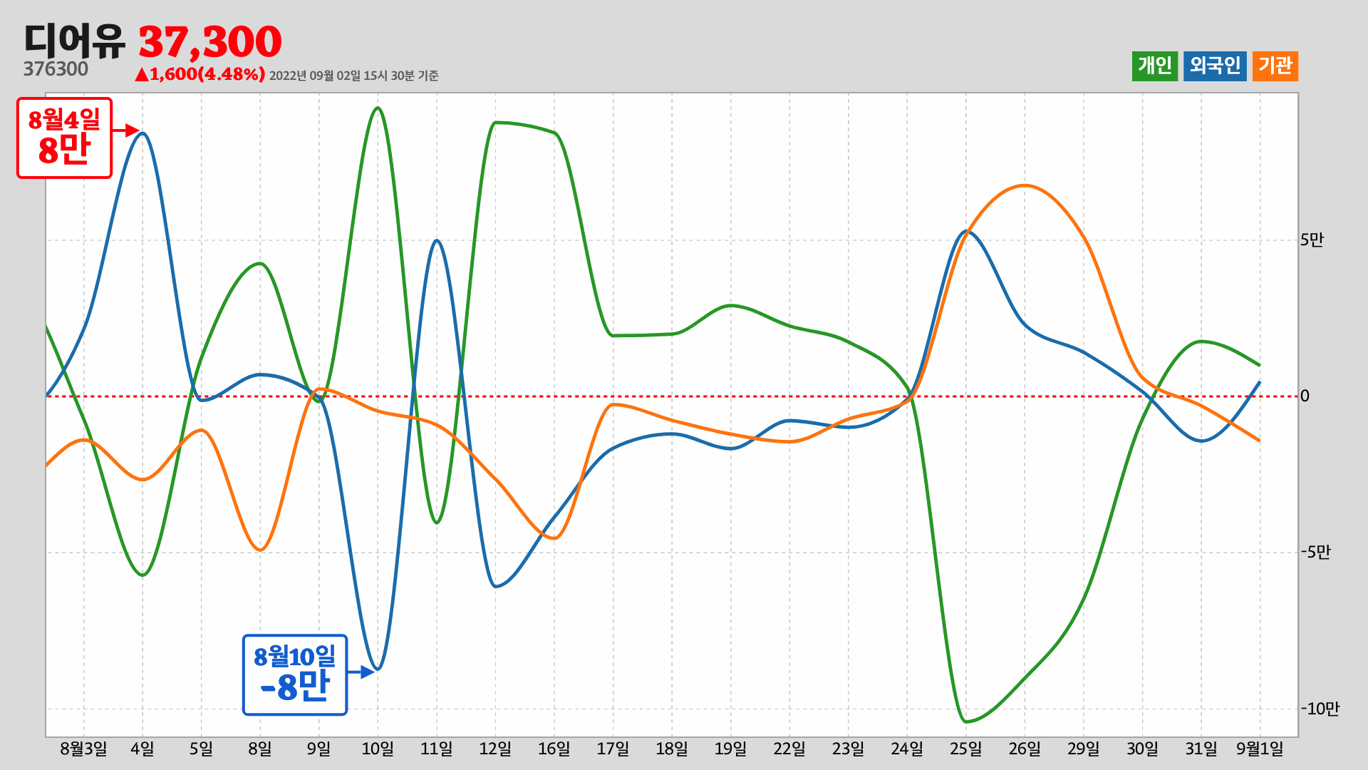Click the 9월1일 x-axis label

click(1260, 749)
